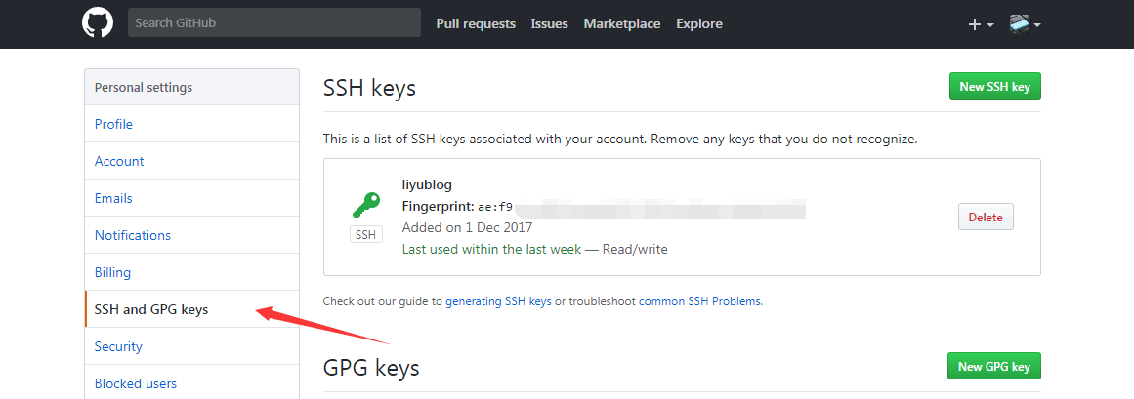Screen dimensions: 1134x399
Task: Open the GitHub Octocat logo home
Action: point(98,23)
